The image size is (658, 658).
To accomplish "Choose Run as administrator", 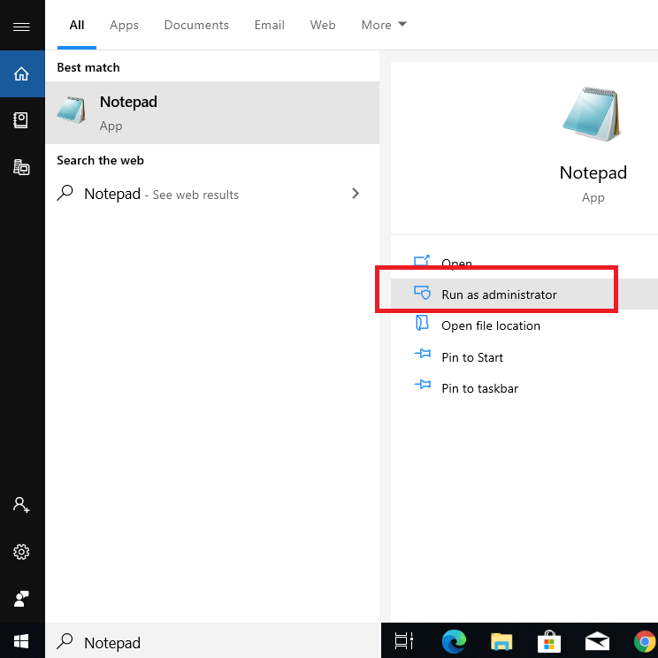I will pyautogui.click(x=499, y=295).
